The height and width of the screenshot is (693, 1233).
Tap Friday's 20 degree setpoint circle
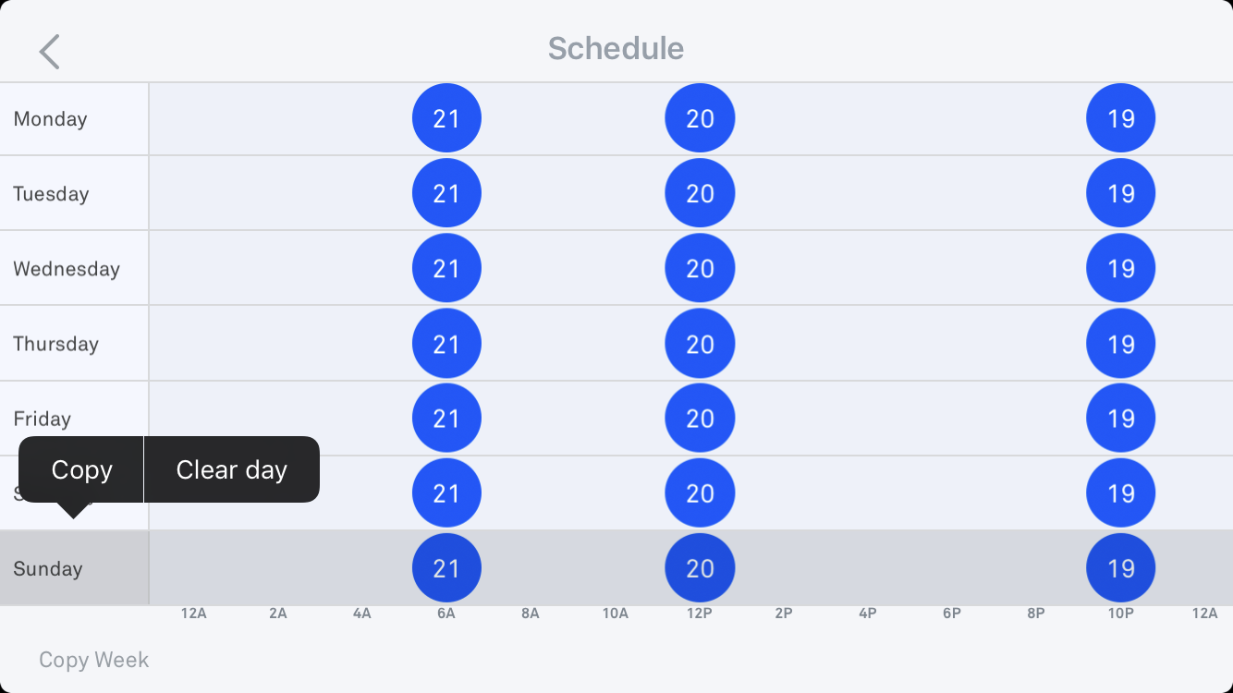(x=700, y=419)
